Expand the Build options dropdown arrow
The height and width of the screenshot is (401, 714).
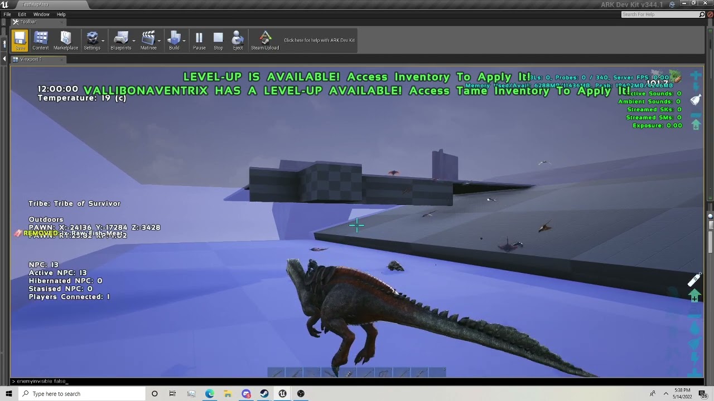tap(184, 41)
